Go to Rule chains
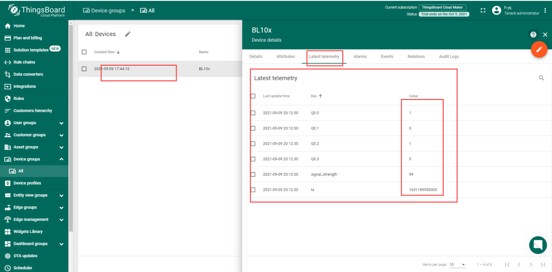 [34, 62]
